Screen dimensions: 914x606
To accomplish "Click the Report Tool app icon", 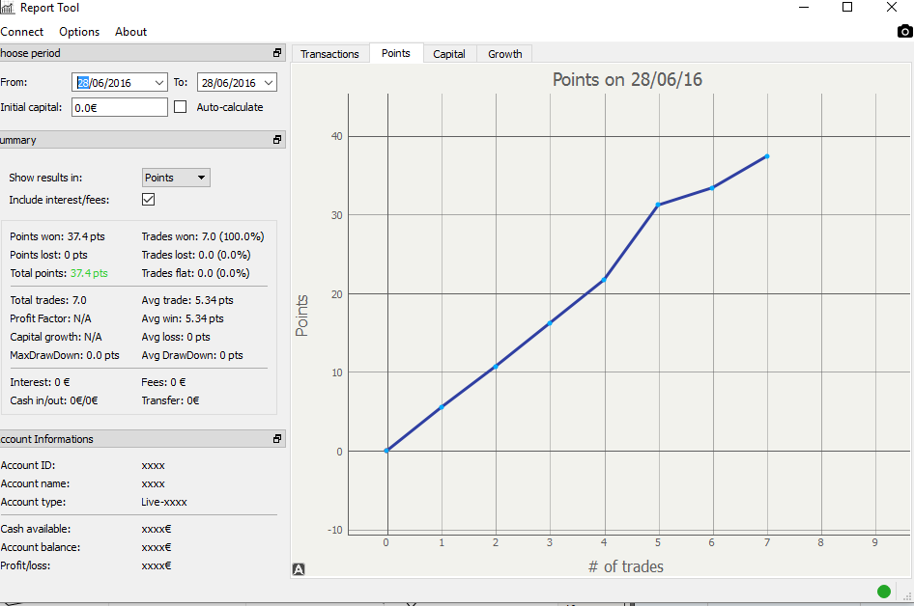I will (8, 8).
